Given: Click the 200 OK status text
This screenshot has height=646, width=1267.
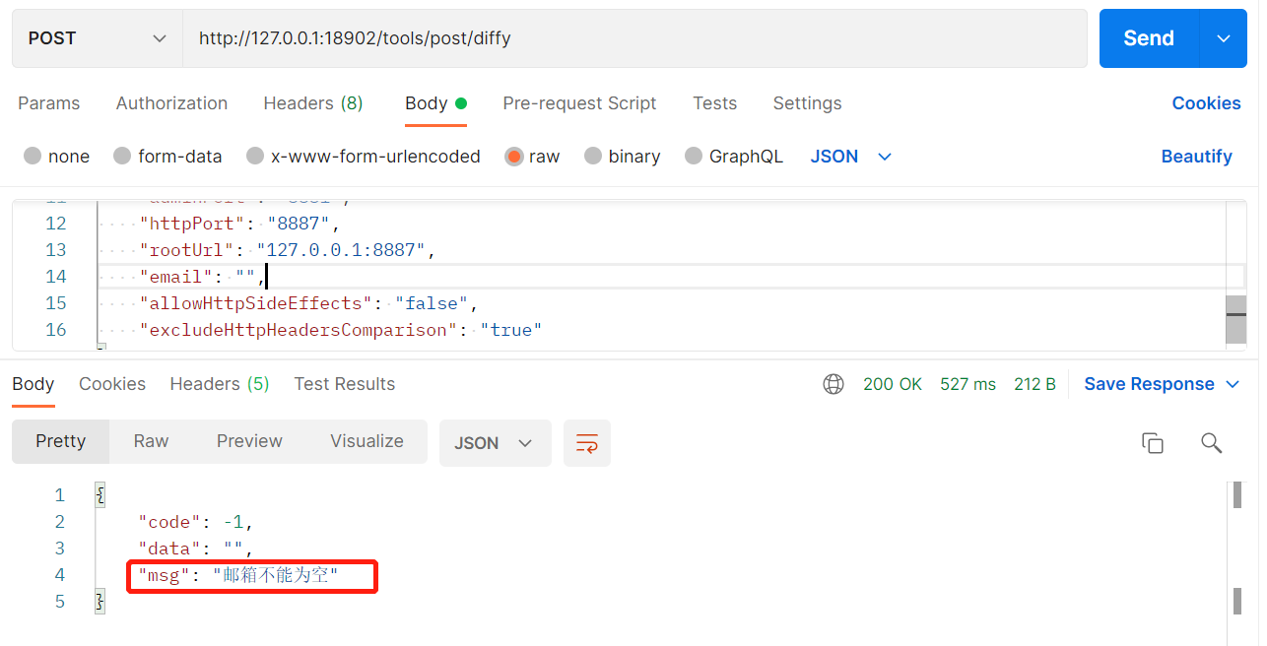Looking at the screenshot, I should click(x=893, y=384).
